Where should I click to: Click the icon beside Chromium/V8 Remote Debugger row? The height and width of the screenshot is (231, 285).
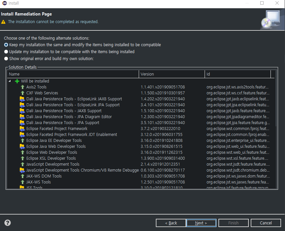point(22,170)
